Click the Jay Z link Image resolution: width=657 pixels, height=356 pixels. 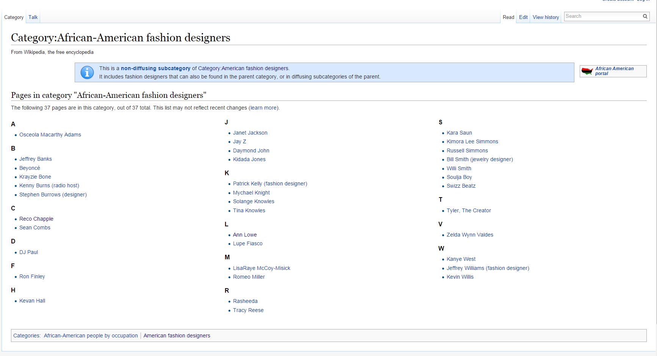click(239, 141)
